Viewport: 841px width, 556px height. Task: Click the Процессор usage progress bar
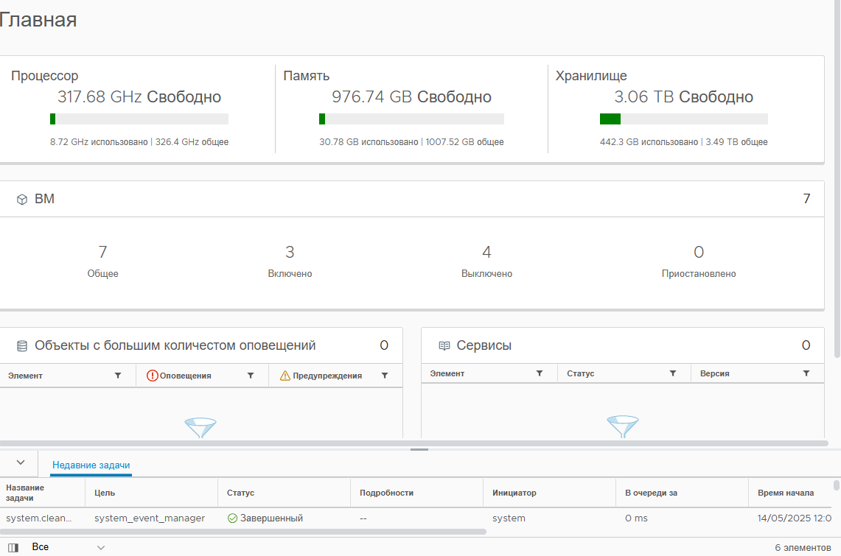click(x=139, y=119)
